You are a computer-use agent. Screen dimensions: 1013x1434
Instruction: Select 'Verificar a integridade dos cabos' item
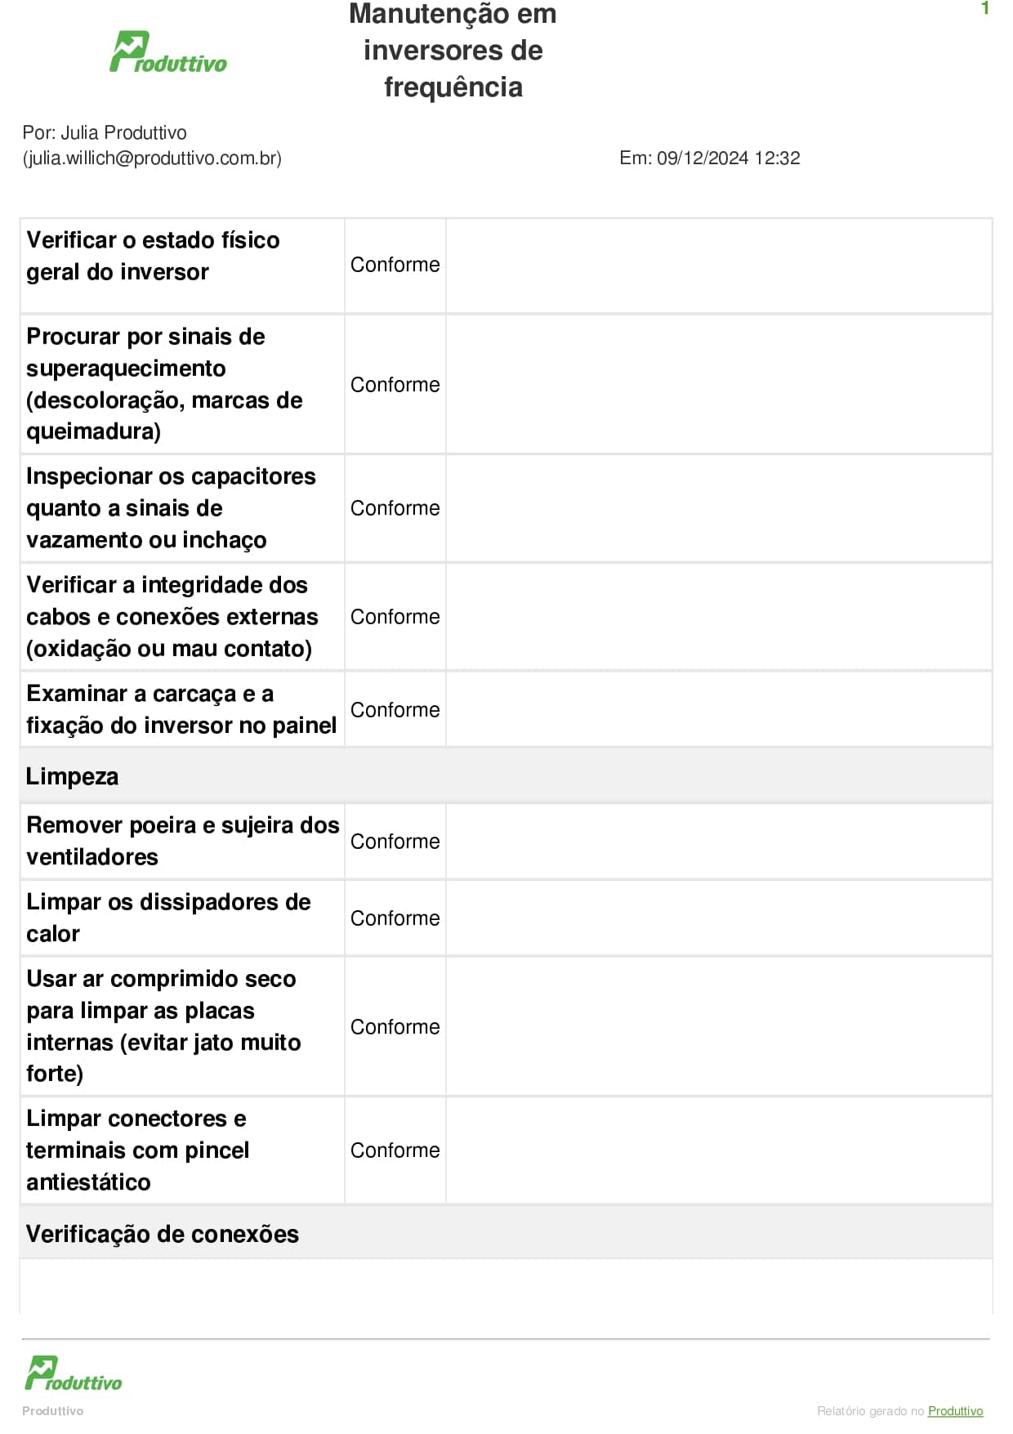[x=172, y=617]
